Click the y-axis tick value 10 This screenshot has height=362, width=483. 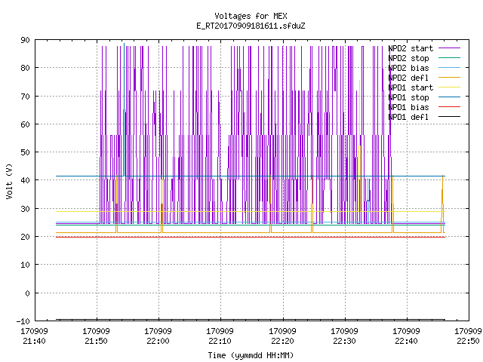25,265
